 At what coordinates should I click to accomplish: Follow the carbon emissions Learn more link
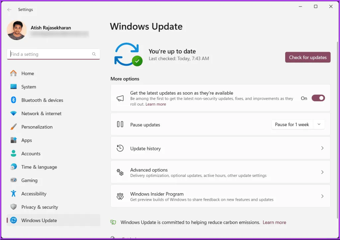tap(274, 222)
